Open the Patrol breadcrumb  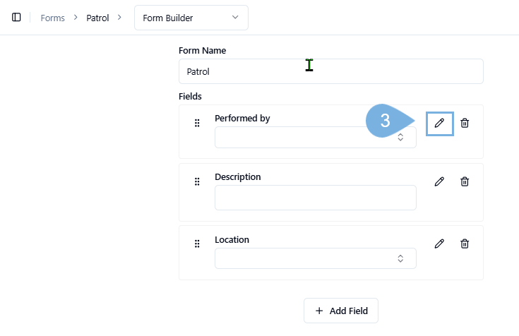(x=97, y=18)
